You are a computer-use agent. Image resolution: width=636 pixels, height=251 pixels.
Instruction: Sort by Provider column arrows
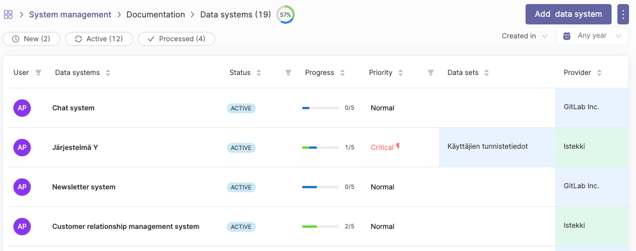599,73
